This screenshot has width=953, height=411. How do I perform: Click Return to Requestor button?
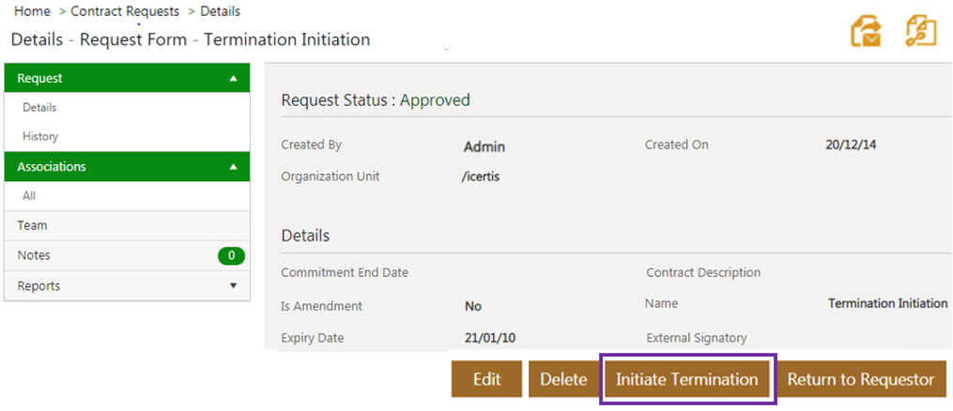[860, 379]
